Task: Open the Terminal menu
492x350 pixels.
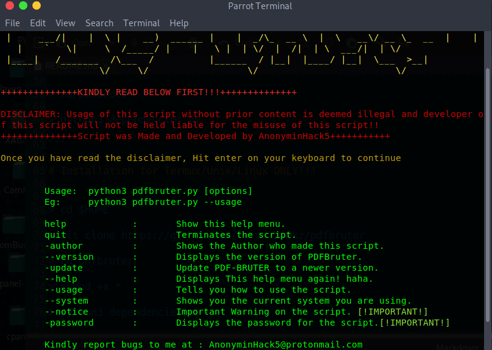Action: [141, 23]
